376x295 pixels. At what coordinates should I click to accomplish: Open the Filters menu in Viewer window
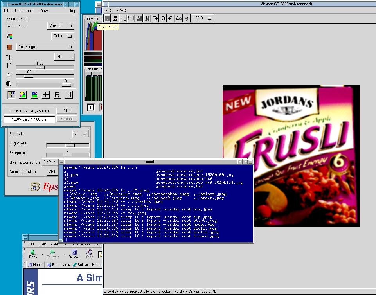tap(121, 10)
